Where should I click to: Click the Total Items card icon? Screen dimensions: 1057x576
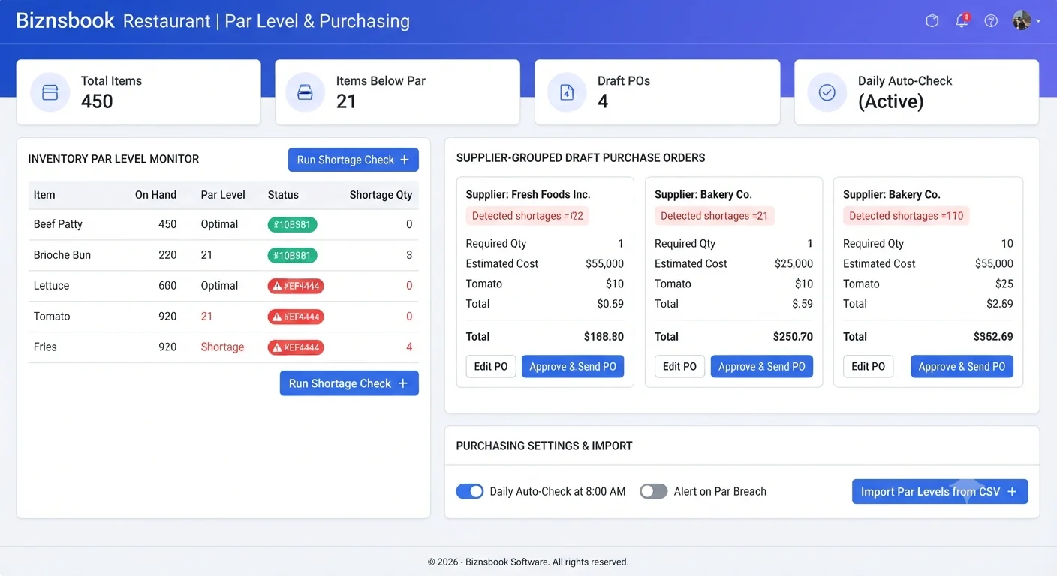tap(50, 92)
